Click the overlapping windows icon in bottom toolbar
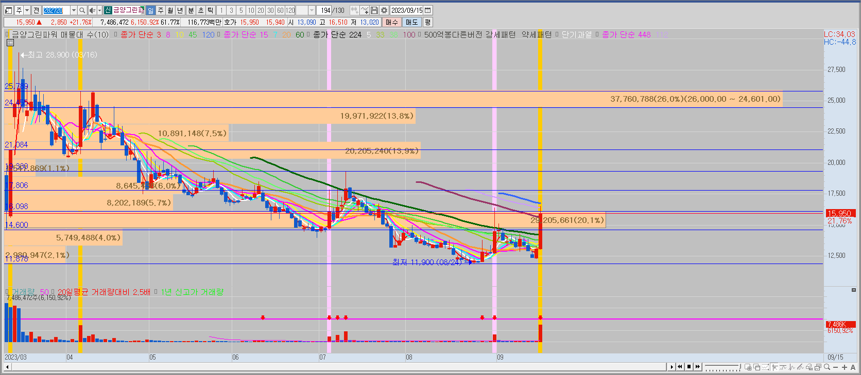The image size is (861, 375). [756, 367]
